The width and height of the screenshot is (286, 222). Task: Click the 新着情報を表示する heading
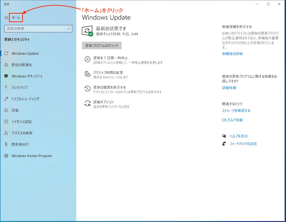click(x=237, y=26)
